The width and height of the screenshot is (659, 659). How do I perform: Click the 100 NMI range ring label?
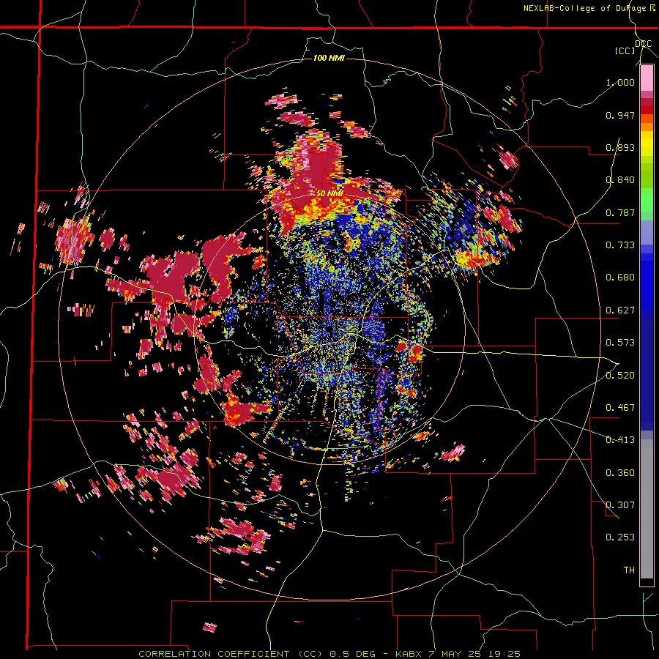pos(329,58)
